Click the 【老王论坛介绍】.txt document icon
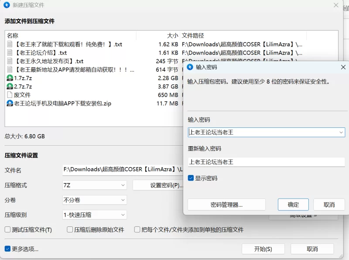349x260 pixels. [10, 53]
